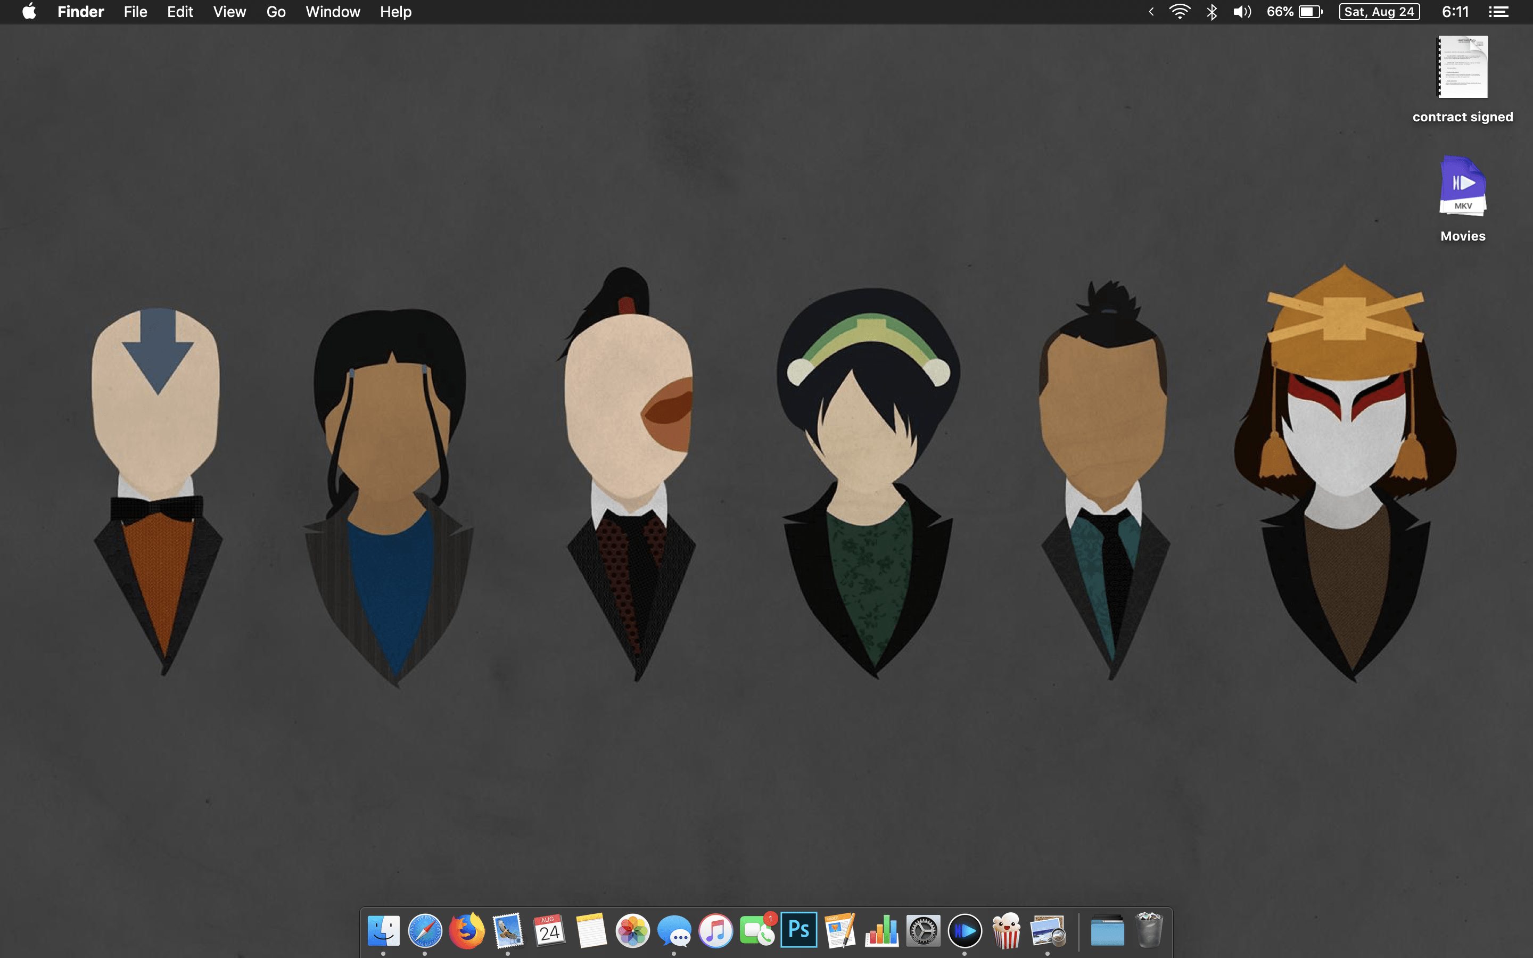Toggle the Wi-Fi status menu
The image size is (1533, 958).
coord(1179,12)
